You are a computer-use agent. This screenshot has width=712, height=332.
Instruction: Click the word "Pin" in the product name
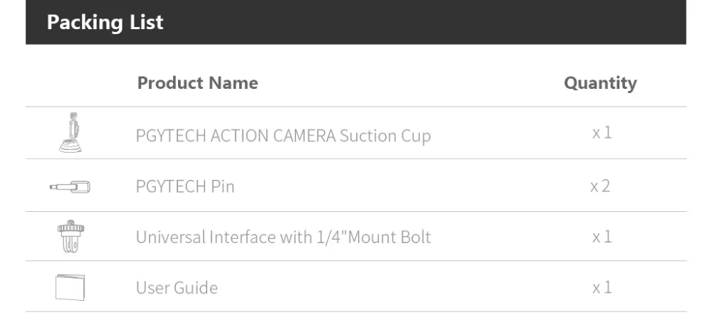point(222,187)
